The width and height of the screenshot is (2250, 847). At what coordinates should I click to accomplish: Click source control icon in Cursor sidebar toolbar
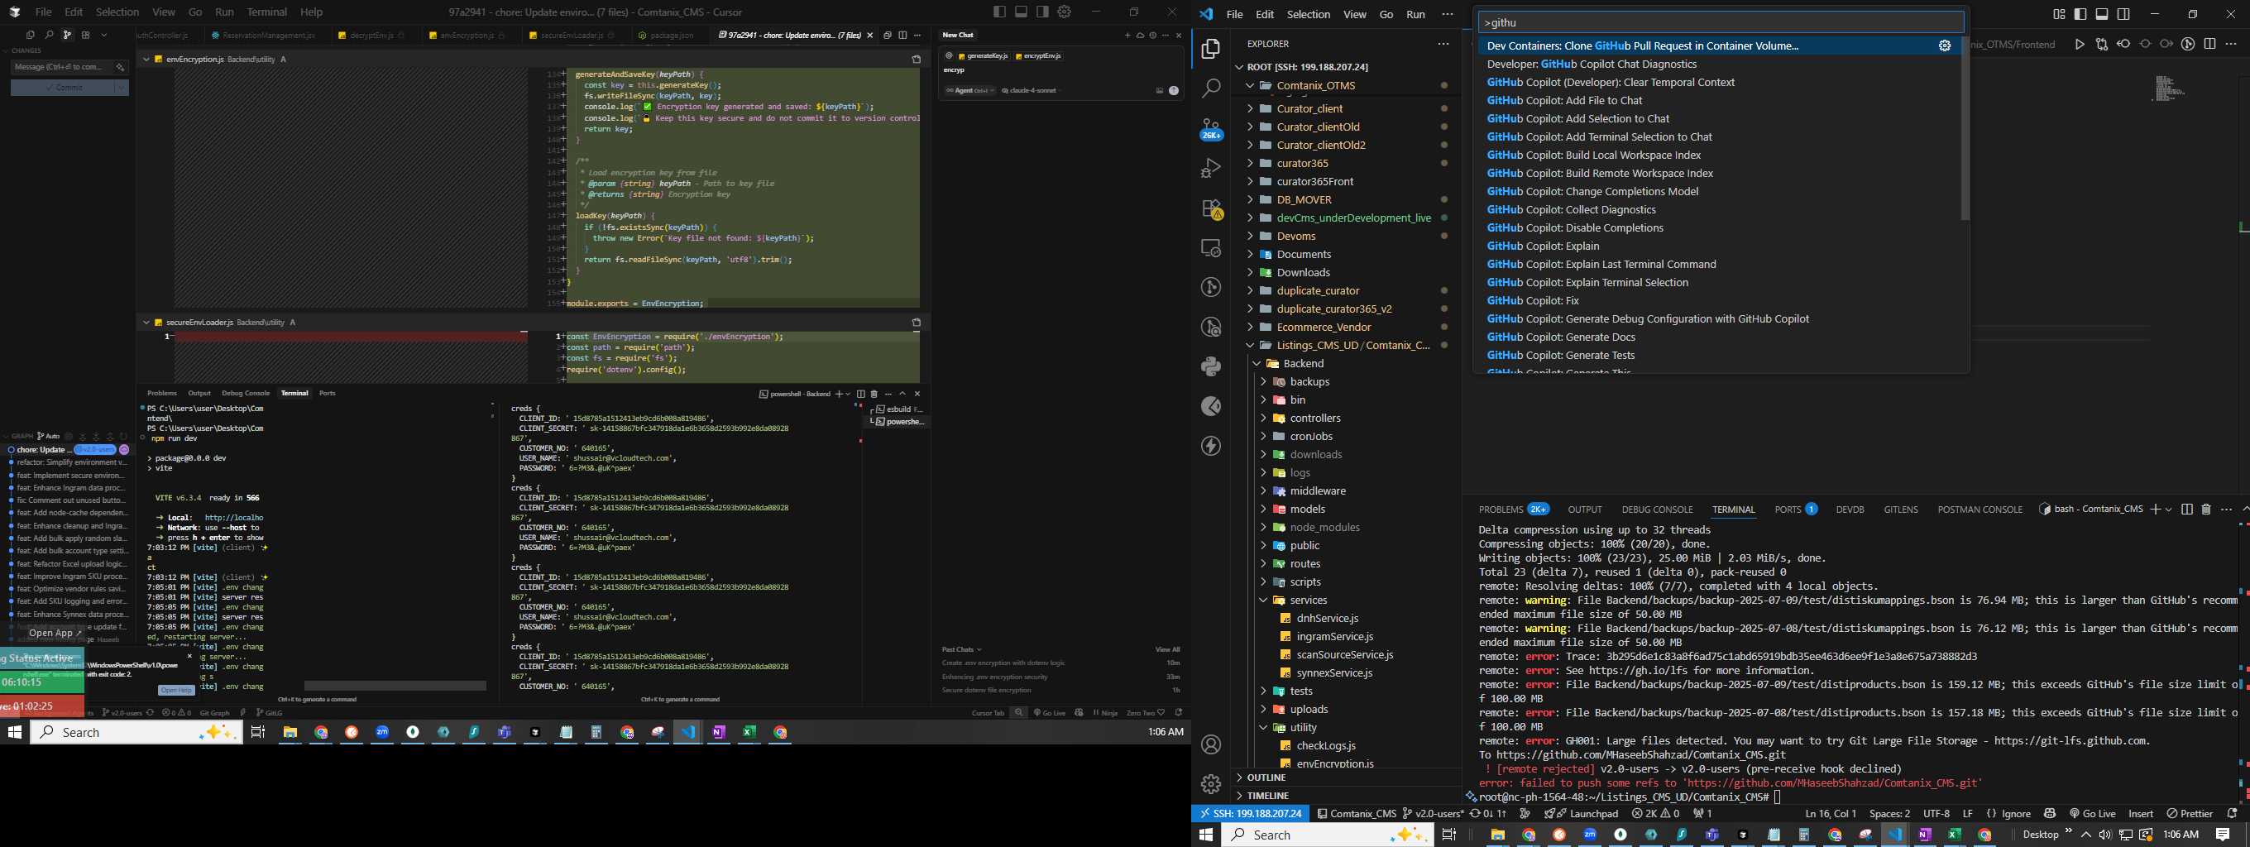(66, 35)
